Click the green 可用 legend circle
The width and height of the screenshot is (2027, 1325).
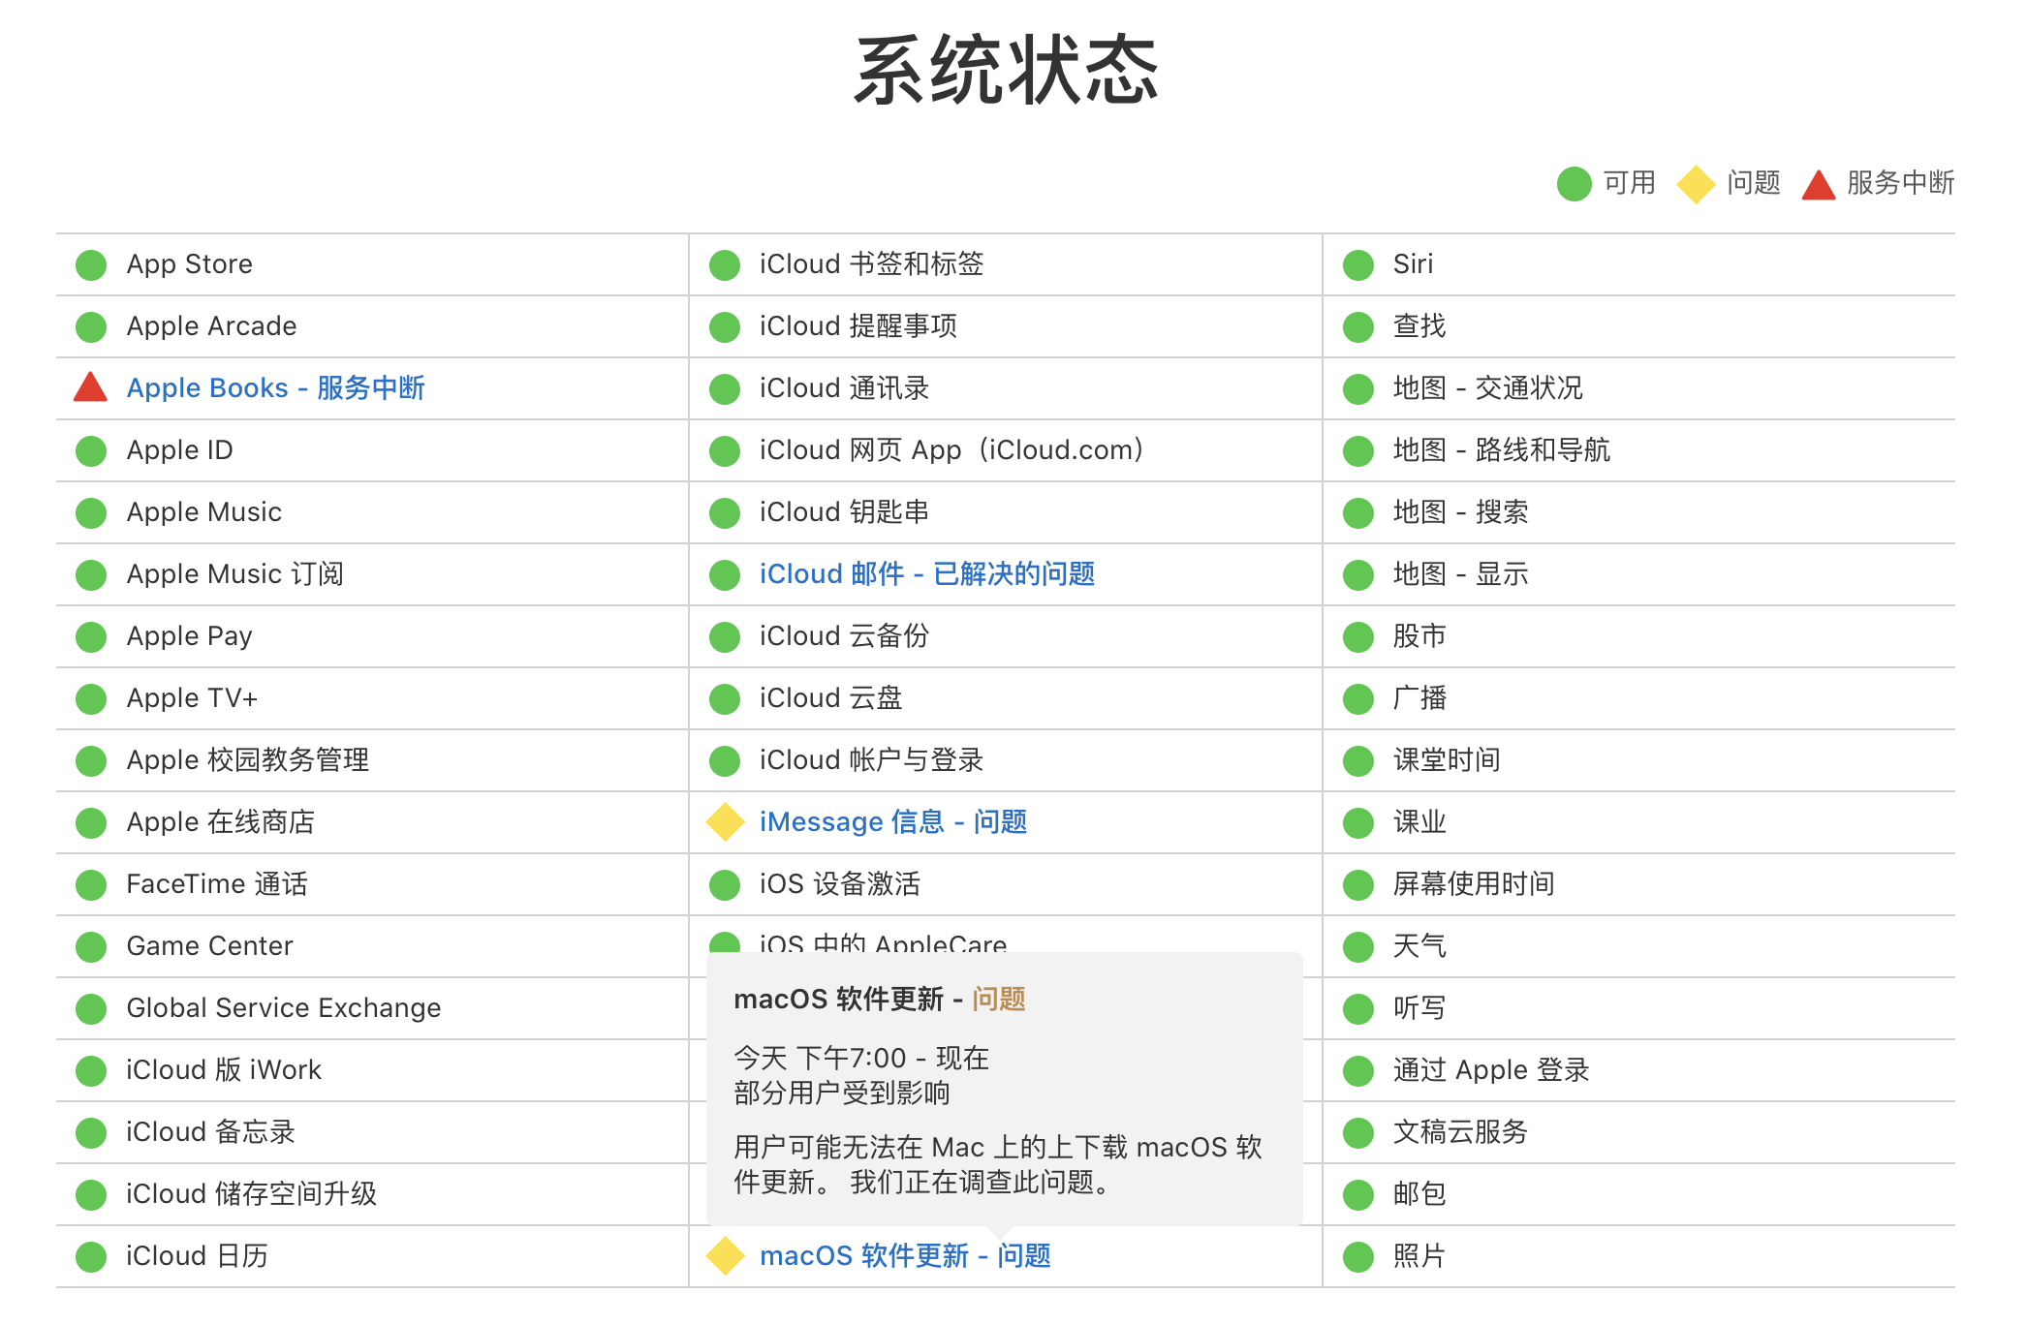pos(1574,184)
